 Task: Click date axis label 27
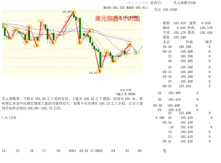44,151
